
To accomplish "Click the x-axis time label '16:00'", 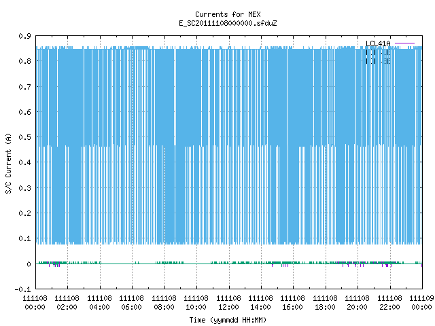I will click(x=292, y=307).
